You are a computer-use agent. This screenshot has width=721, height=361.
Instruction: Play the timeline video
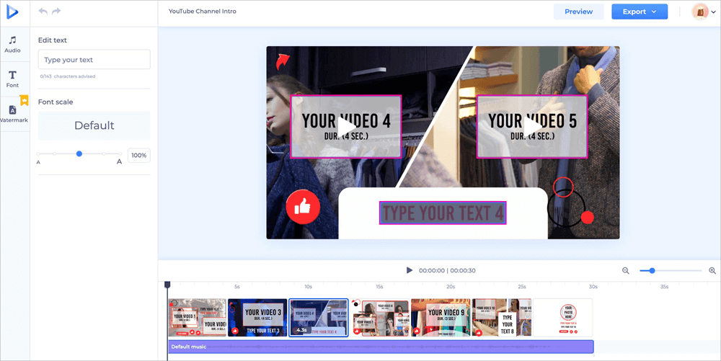(410, 270)
